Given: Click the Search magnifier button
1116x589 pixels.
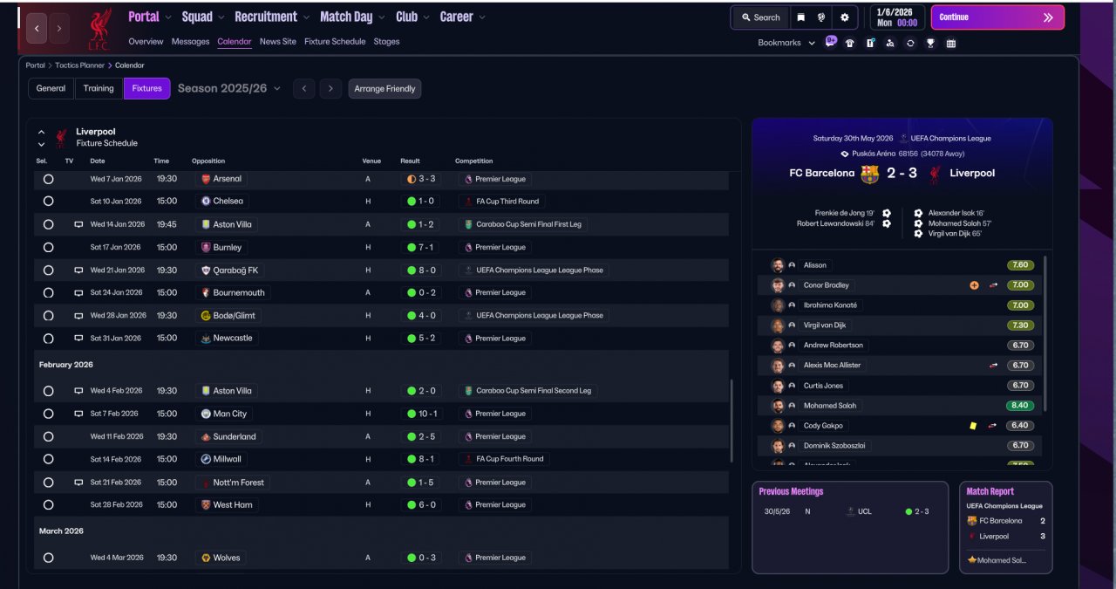Looking at the screenshot, I should (759, 17).
